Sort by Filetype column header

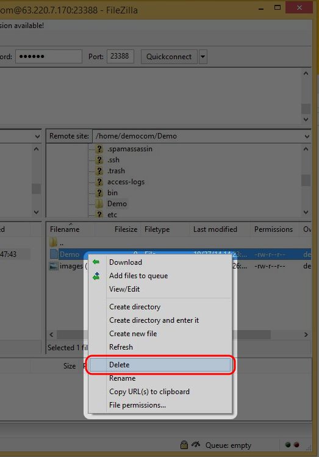[x=165, y=229]
